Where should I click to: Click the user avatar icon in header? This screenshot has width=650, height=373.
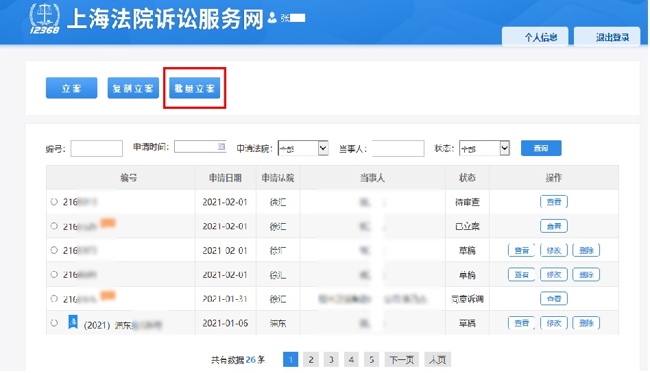[272, 18]
